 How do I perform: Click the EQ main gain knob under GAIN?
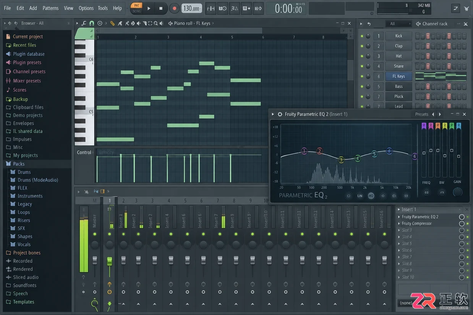click(457, 192)
